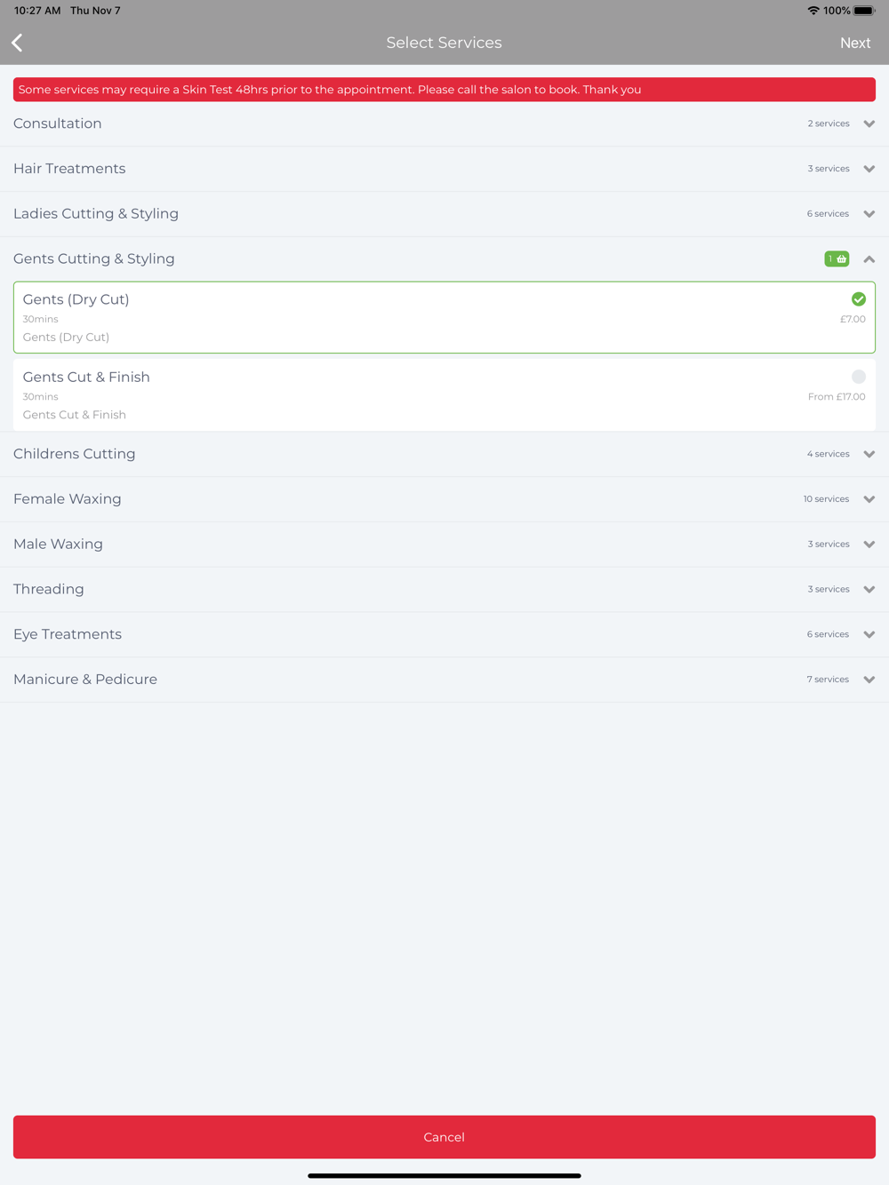Expand the Ladies Cutting & Styling arrow
This screenshot has width=889, height=1185.
869,214
